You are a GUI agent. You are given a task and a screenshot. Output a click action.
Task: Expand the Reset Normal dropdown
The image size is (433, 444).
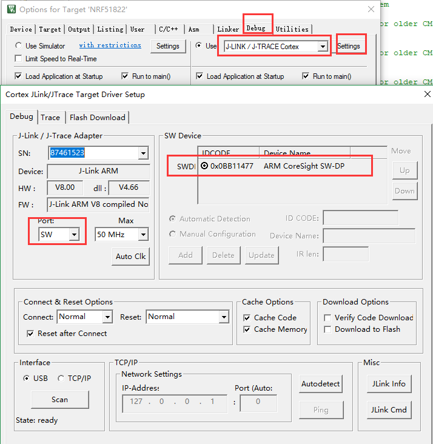224,317
